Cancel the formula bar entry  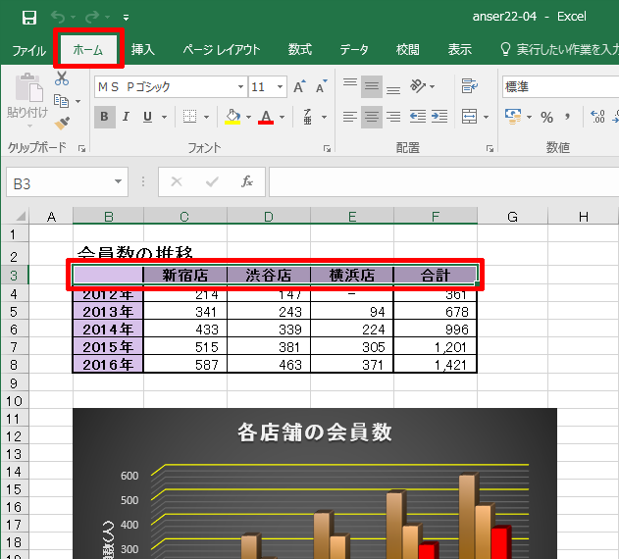coord(176,182)
